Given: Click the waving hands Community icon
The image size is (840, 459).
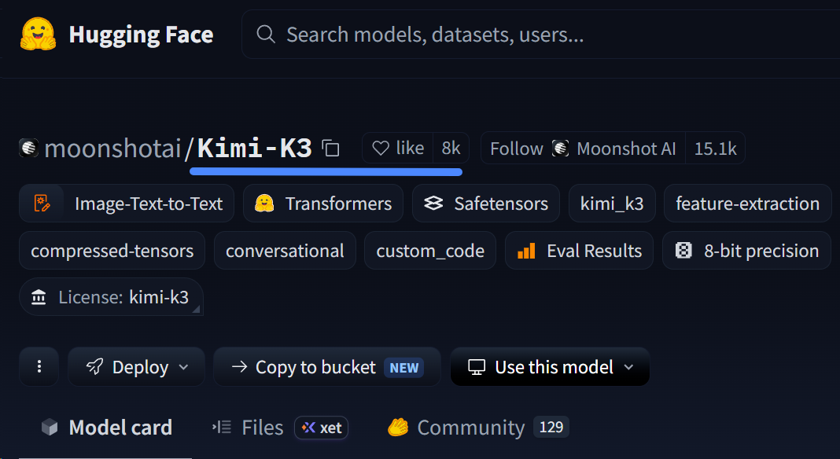Looking at the screenshot, I should 398,428.
